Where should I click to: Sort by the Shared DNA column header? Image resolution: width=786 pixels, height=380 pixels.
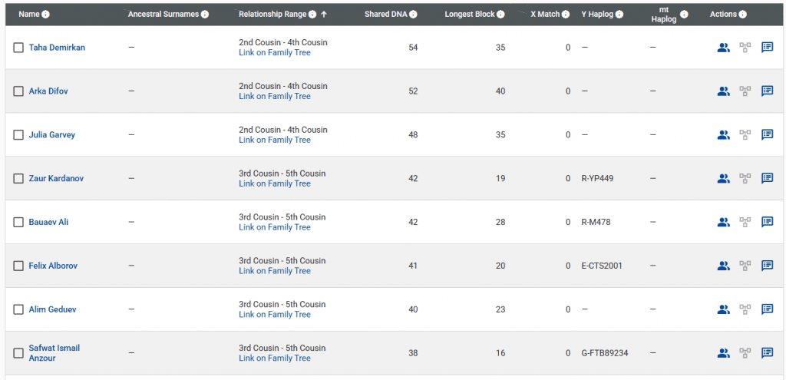(x=386, y=15)
